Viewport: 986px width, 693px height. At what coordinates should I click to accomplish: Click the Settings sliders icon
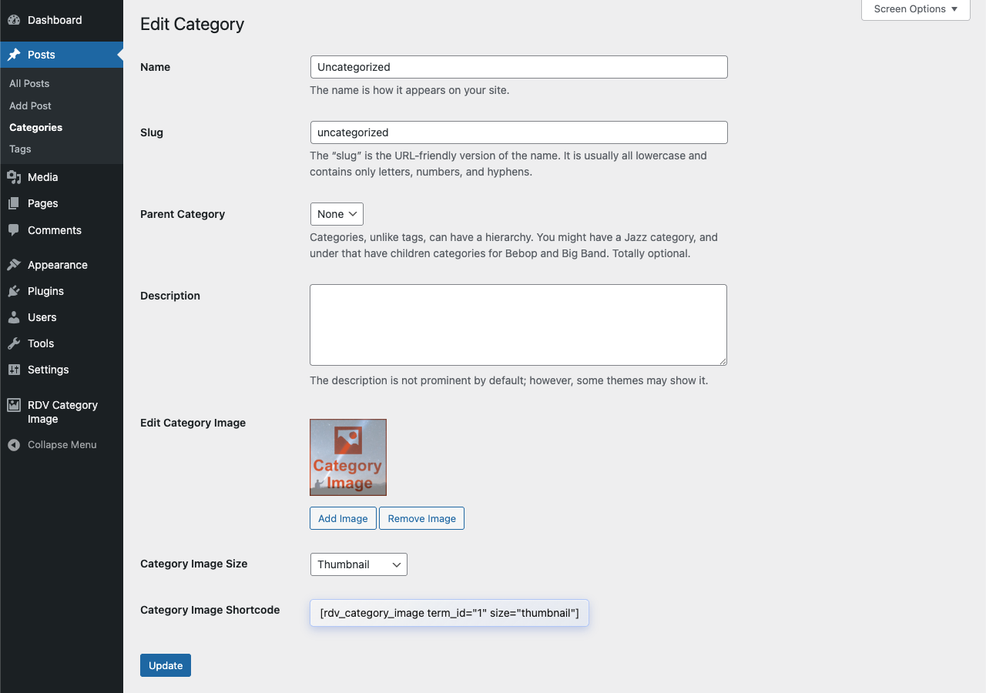tap(13, 370)
